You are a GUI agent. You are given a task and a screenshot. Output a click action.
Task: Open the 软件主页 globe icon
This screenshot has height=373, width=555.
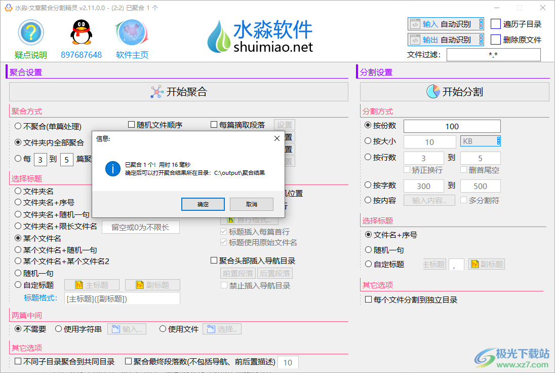click(132, 32)
